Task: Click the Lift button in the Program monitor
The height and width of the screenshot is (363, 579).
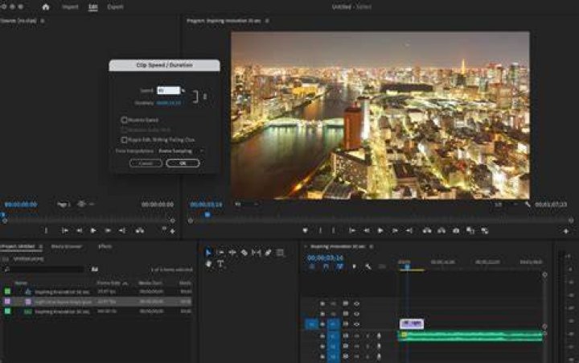Action: [x=427, y=231]
